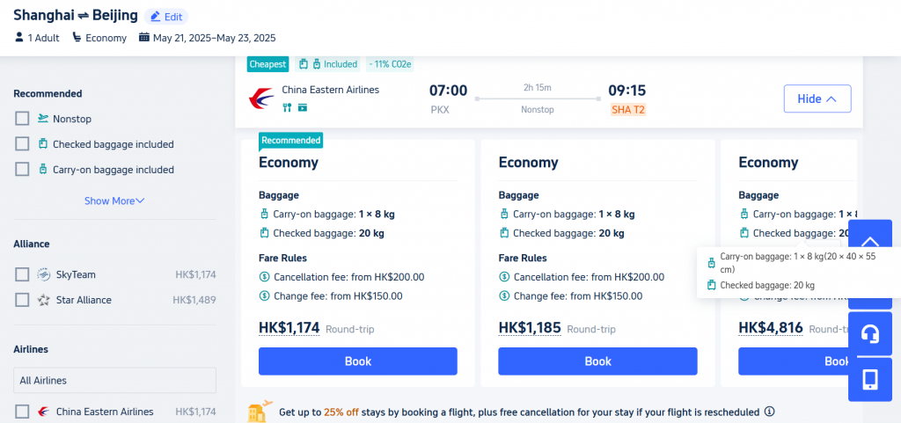Expand Show More recommended filters
Image resolution: width=901 pixels, height=423 pixels.
114,201
